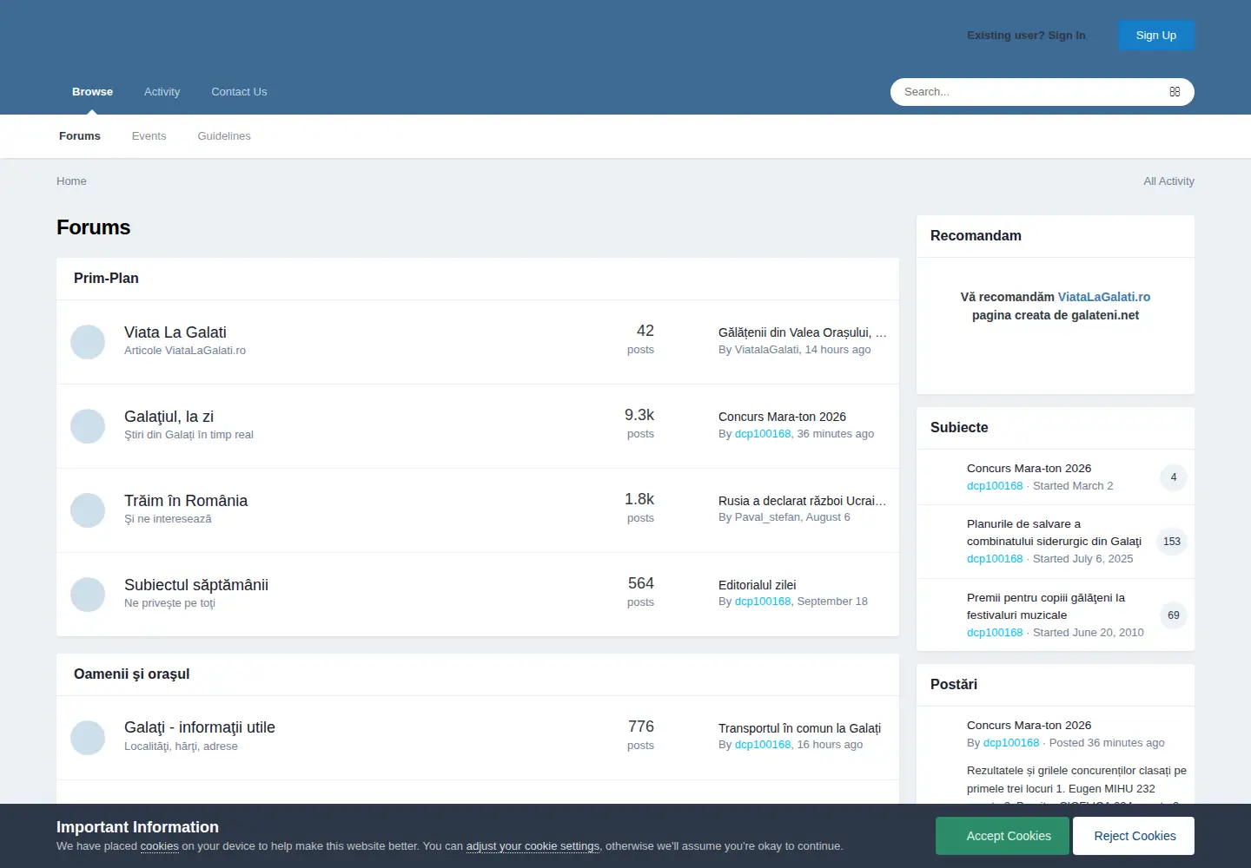Open the Guidelines sub-tab
Viewport: 1251px width, 868px height.
tap(224, 136)
